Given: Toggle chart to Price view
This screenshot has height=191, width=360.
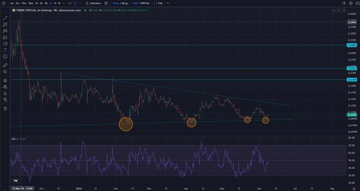Looking at the screenshot, I should (116, 3).
